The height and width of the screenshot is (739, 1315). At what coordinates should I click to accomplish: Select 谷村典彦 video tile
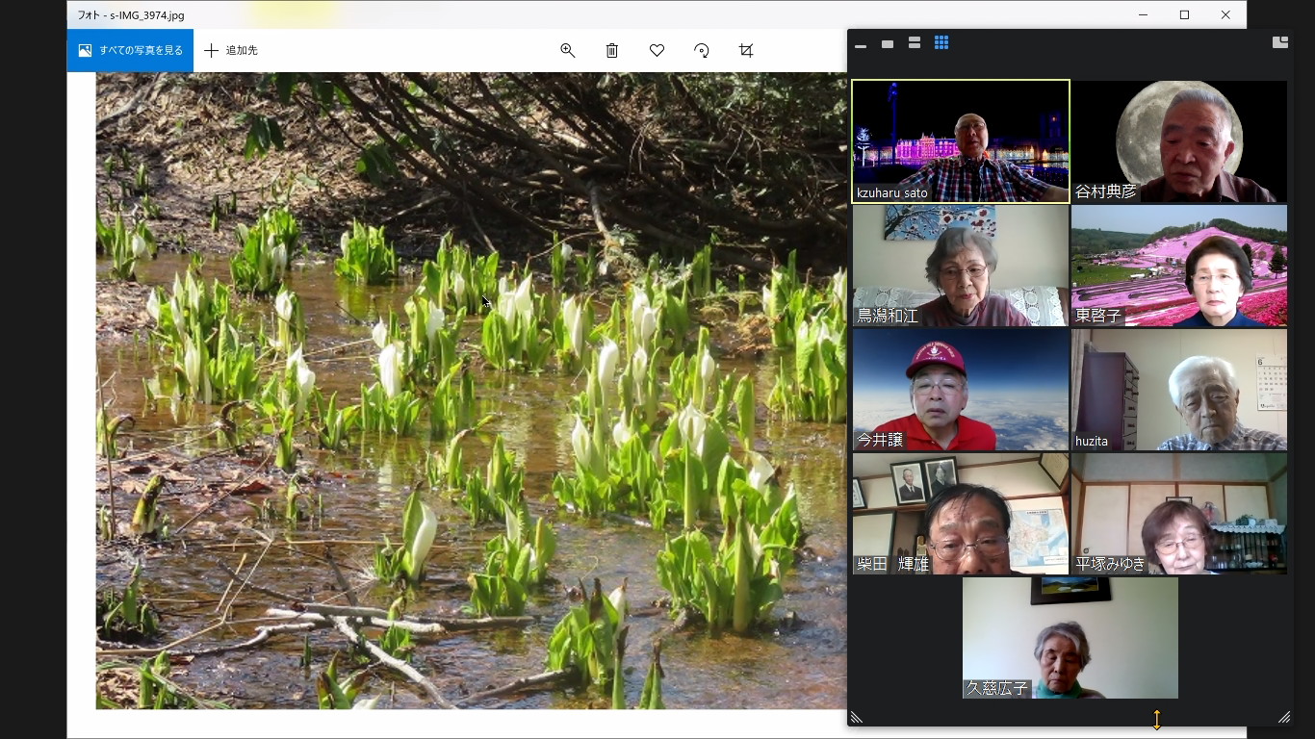point(1179,141)
